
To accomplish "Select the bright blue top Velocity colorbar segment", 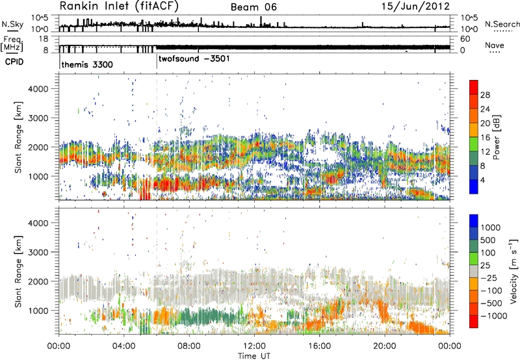I will [474, 221].
